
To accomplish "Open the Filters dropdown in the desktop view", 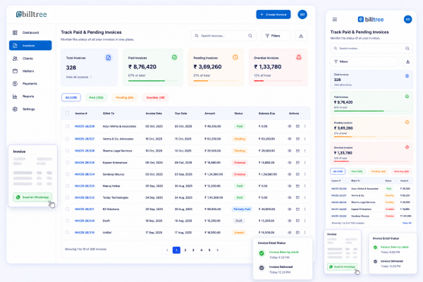I will [x=276, y=36].
